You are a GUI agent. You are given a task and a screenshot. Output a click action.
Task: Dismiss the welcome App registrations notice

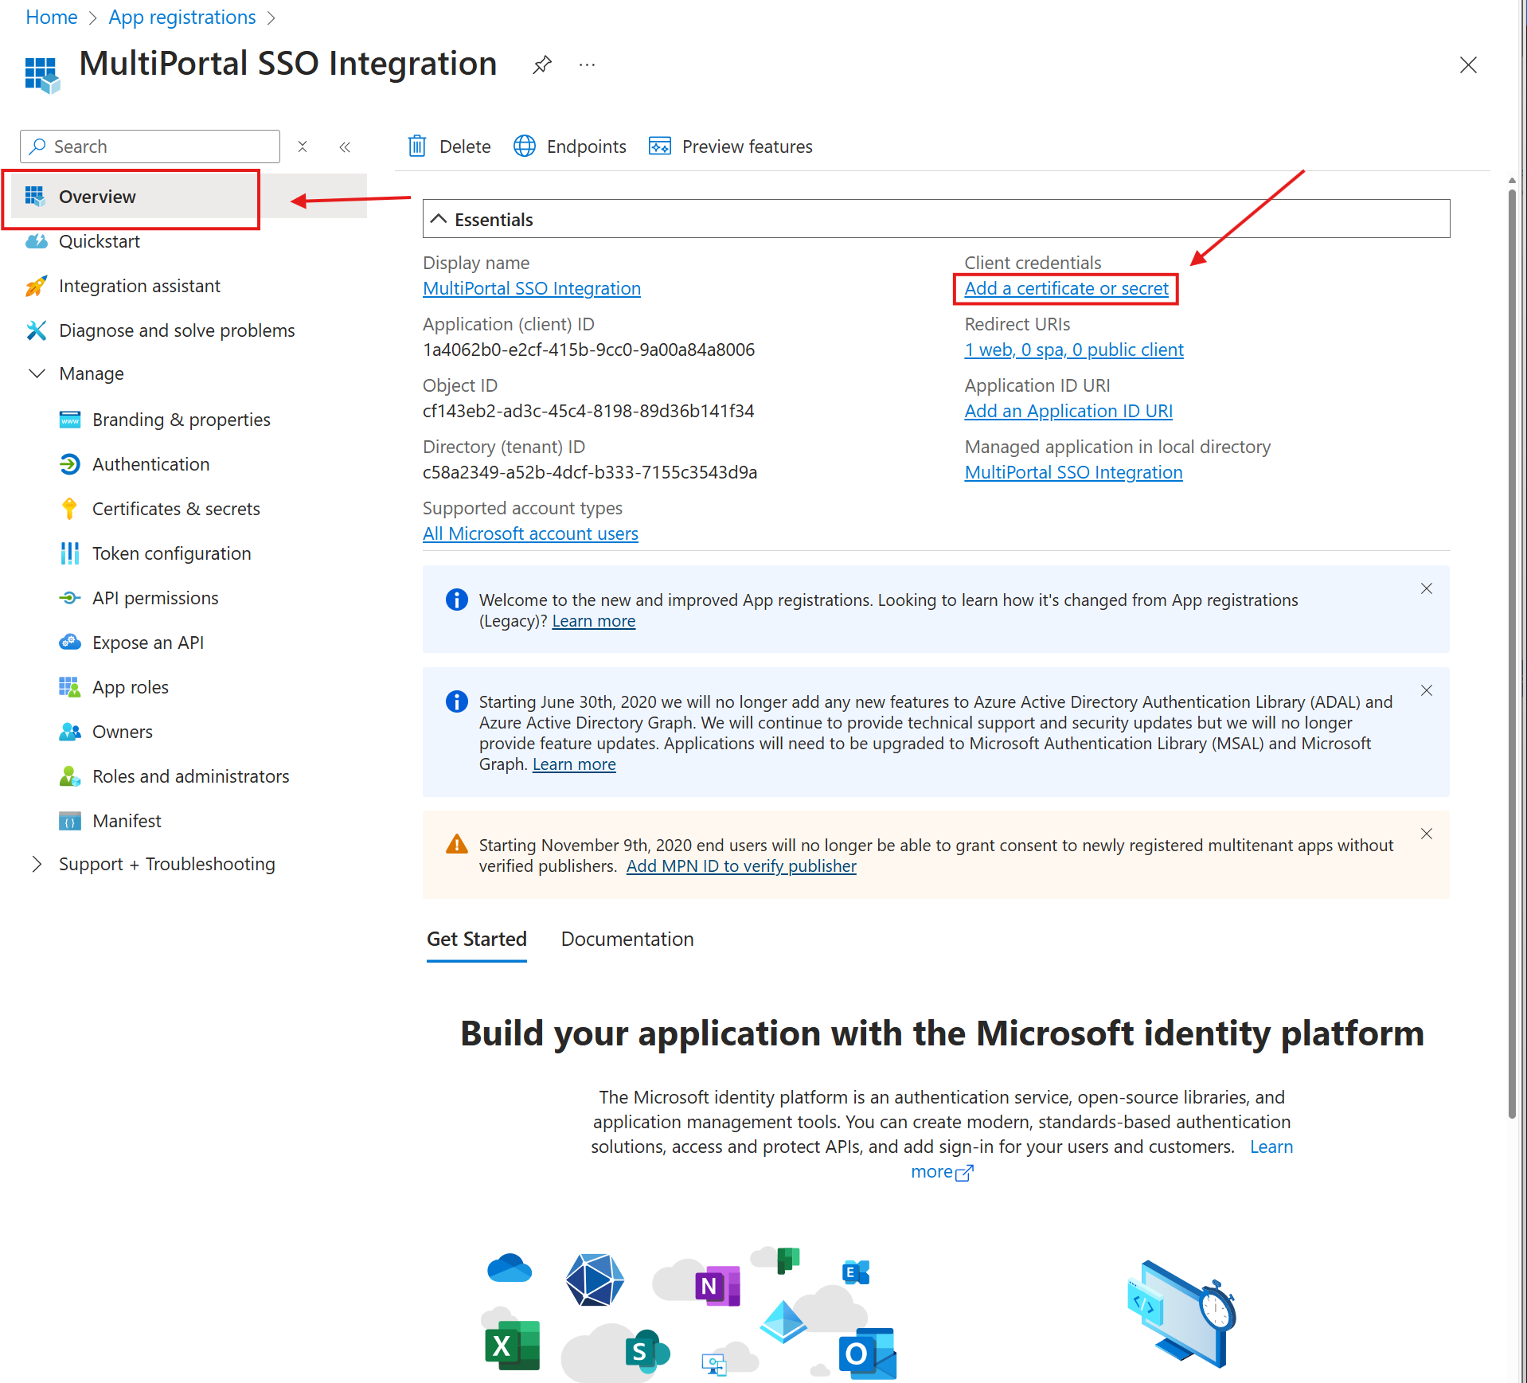pyautogui.click(x=1427, y=588)
